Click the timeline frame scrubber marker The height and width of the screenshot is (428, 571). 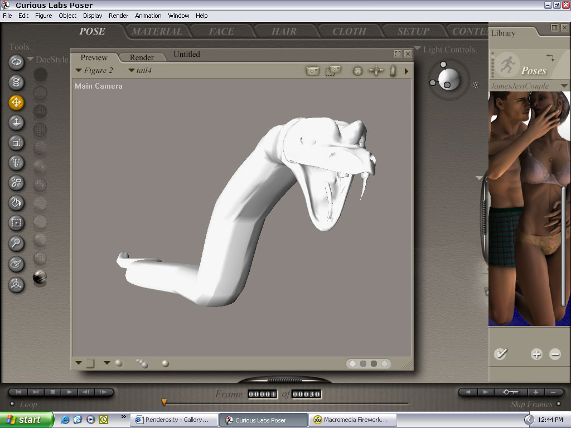(x=164, y=402)
